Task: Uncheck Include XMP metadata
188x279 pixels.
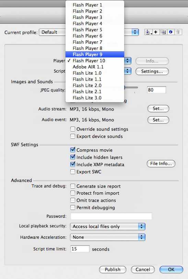Action: click(73, 164)
